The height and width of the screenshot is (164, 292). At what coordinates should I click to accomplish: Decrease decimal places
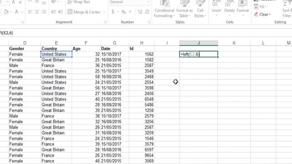[x=147, y=12]
